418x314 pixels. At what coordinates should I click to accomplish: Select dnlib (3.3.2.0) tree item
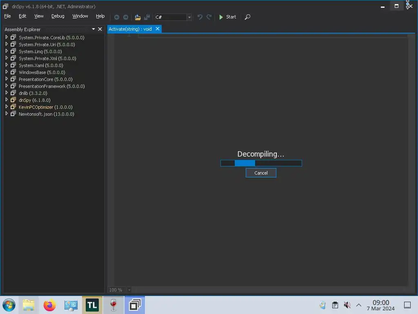pyautogui.click(x=33, y=93)
